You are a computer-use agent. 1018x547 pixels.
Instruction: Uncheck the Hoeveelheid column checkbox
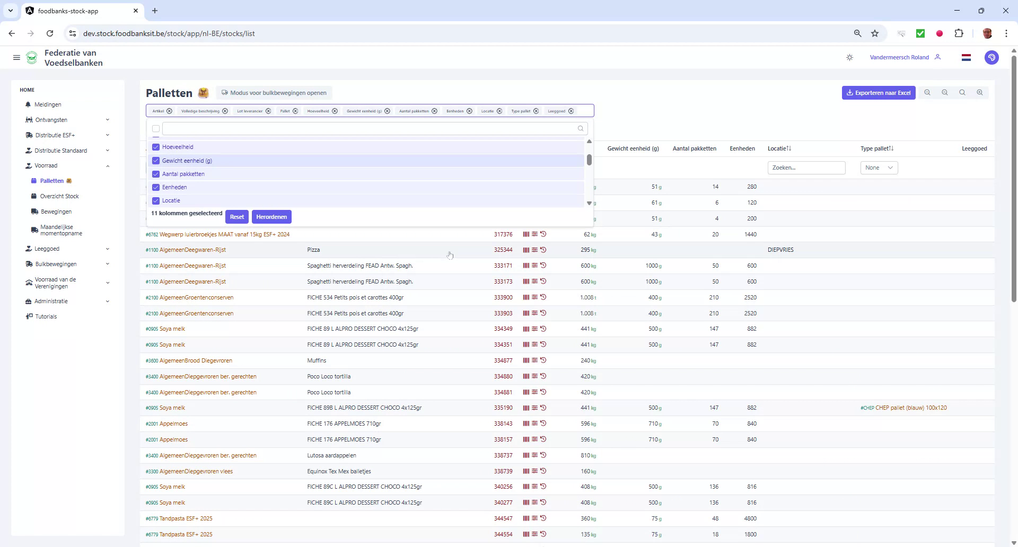click(x=155, y=147)
